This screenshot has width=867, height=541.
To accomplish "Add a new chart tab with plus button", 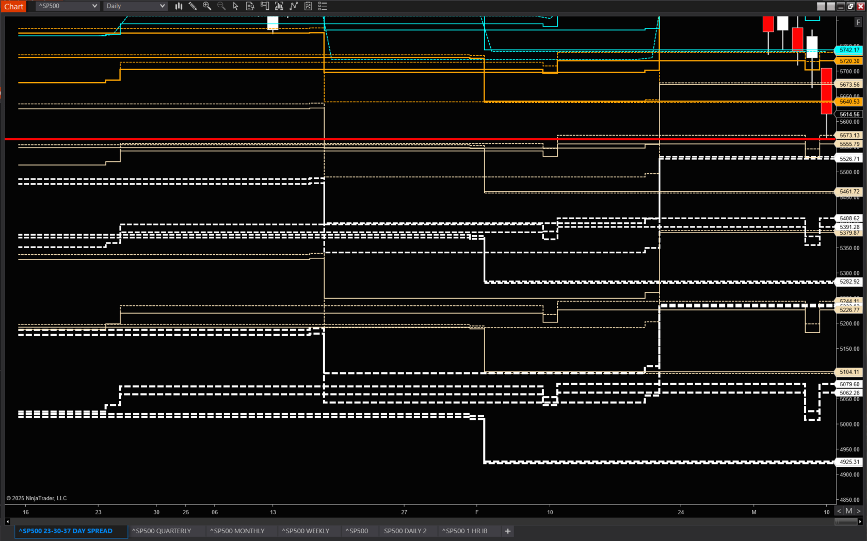I will [x=507, y=531].
